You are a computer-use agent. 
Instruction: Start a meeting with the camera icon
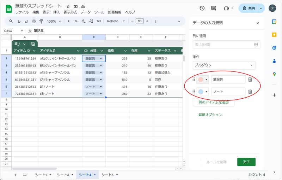pyautogui.click(x=226, y=8)
